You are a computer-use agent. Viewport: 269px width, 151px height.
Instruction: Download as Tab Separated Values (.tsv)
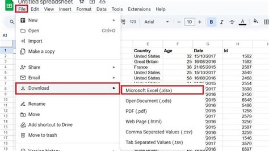point(163,142)
